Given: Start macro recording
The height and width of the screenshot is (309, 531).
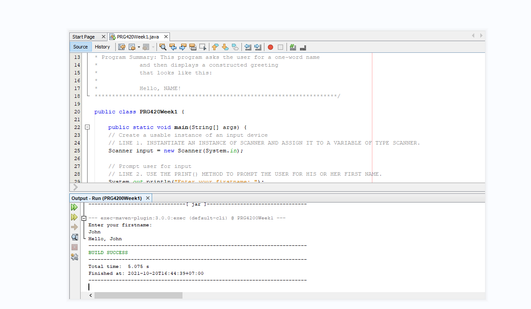Looking at the screenshot, I should point(270,47).
